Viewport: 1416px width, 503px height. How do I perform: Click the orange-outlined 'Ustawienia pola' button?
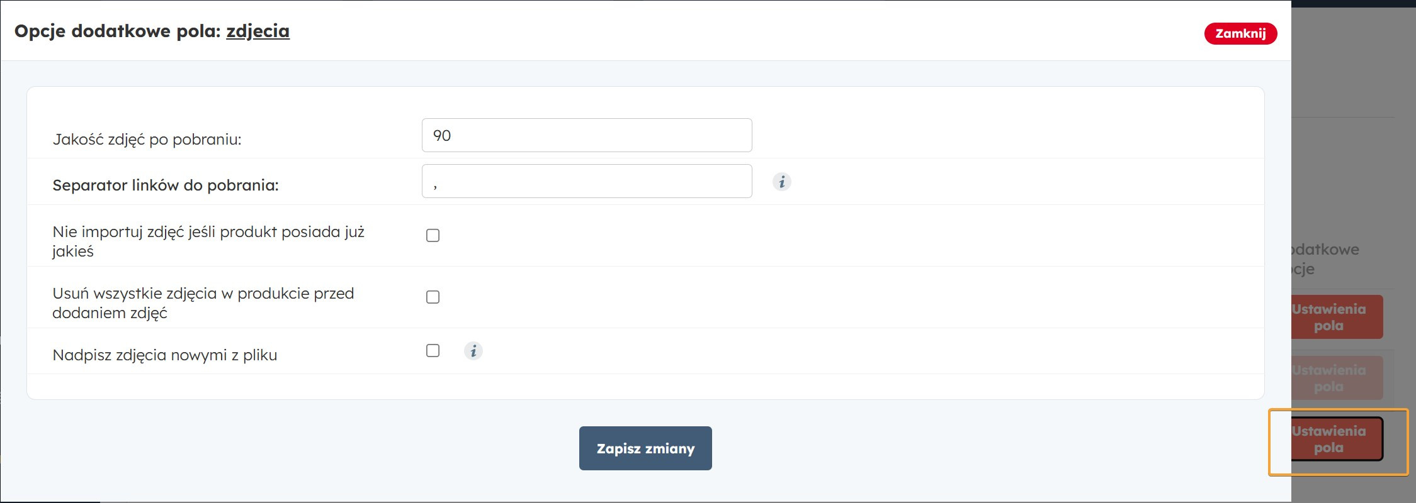tap(1337, 439)
